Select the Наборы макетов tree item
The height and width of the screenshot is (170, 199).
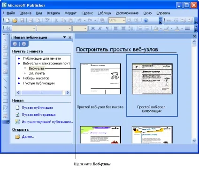coord(36,78)
